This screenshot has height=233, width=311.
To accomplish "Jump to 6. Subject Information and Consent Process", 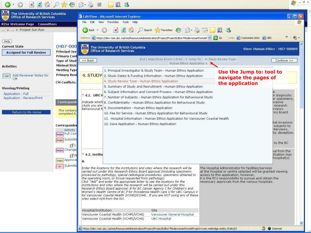I will click(x=158, y=92).
